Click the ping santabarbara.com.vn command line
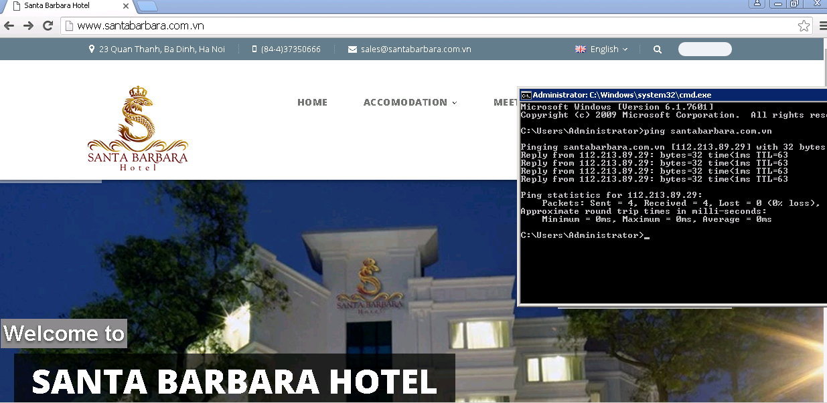Image resolution: width=827 pixels, height=403 pixels. (646, 131)
